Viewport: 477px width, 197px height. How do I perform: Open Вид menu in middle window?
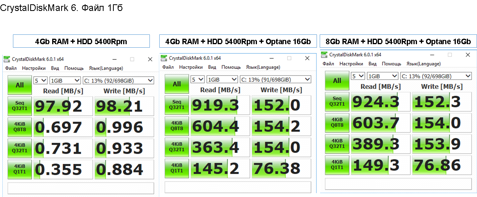(212, 67)
